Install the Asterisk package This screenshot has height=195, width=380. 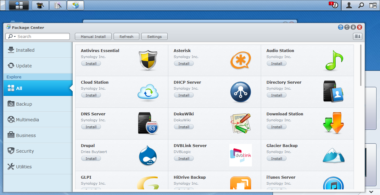[x=184, y=63]
